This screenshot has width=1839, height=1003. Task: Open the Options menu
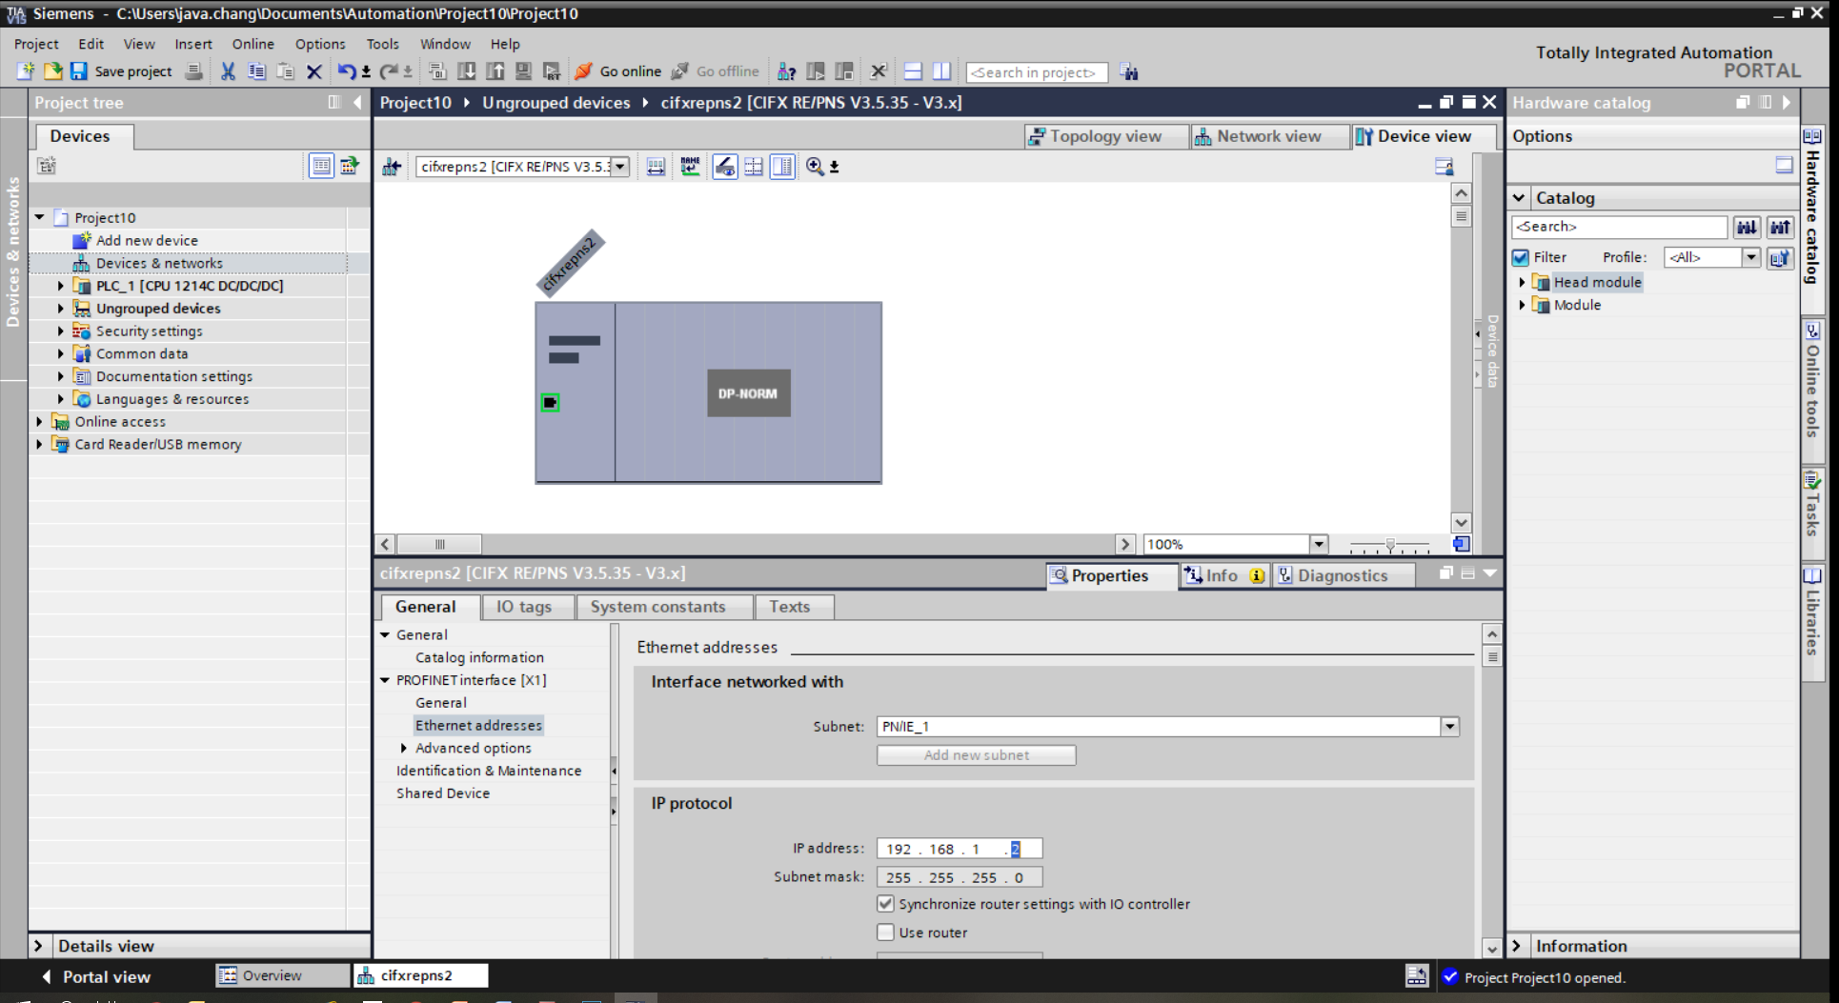click(319, 44)
